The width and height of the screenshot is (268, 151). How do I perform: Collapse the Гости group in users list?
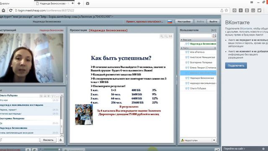click(x=181, y=48)
